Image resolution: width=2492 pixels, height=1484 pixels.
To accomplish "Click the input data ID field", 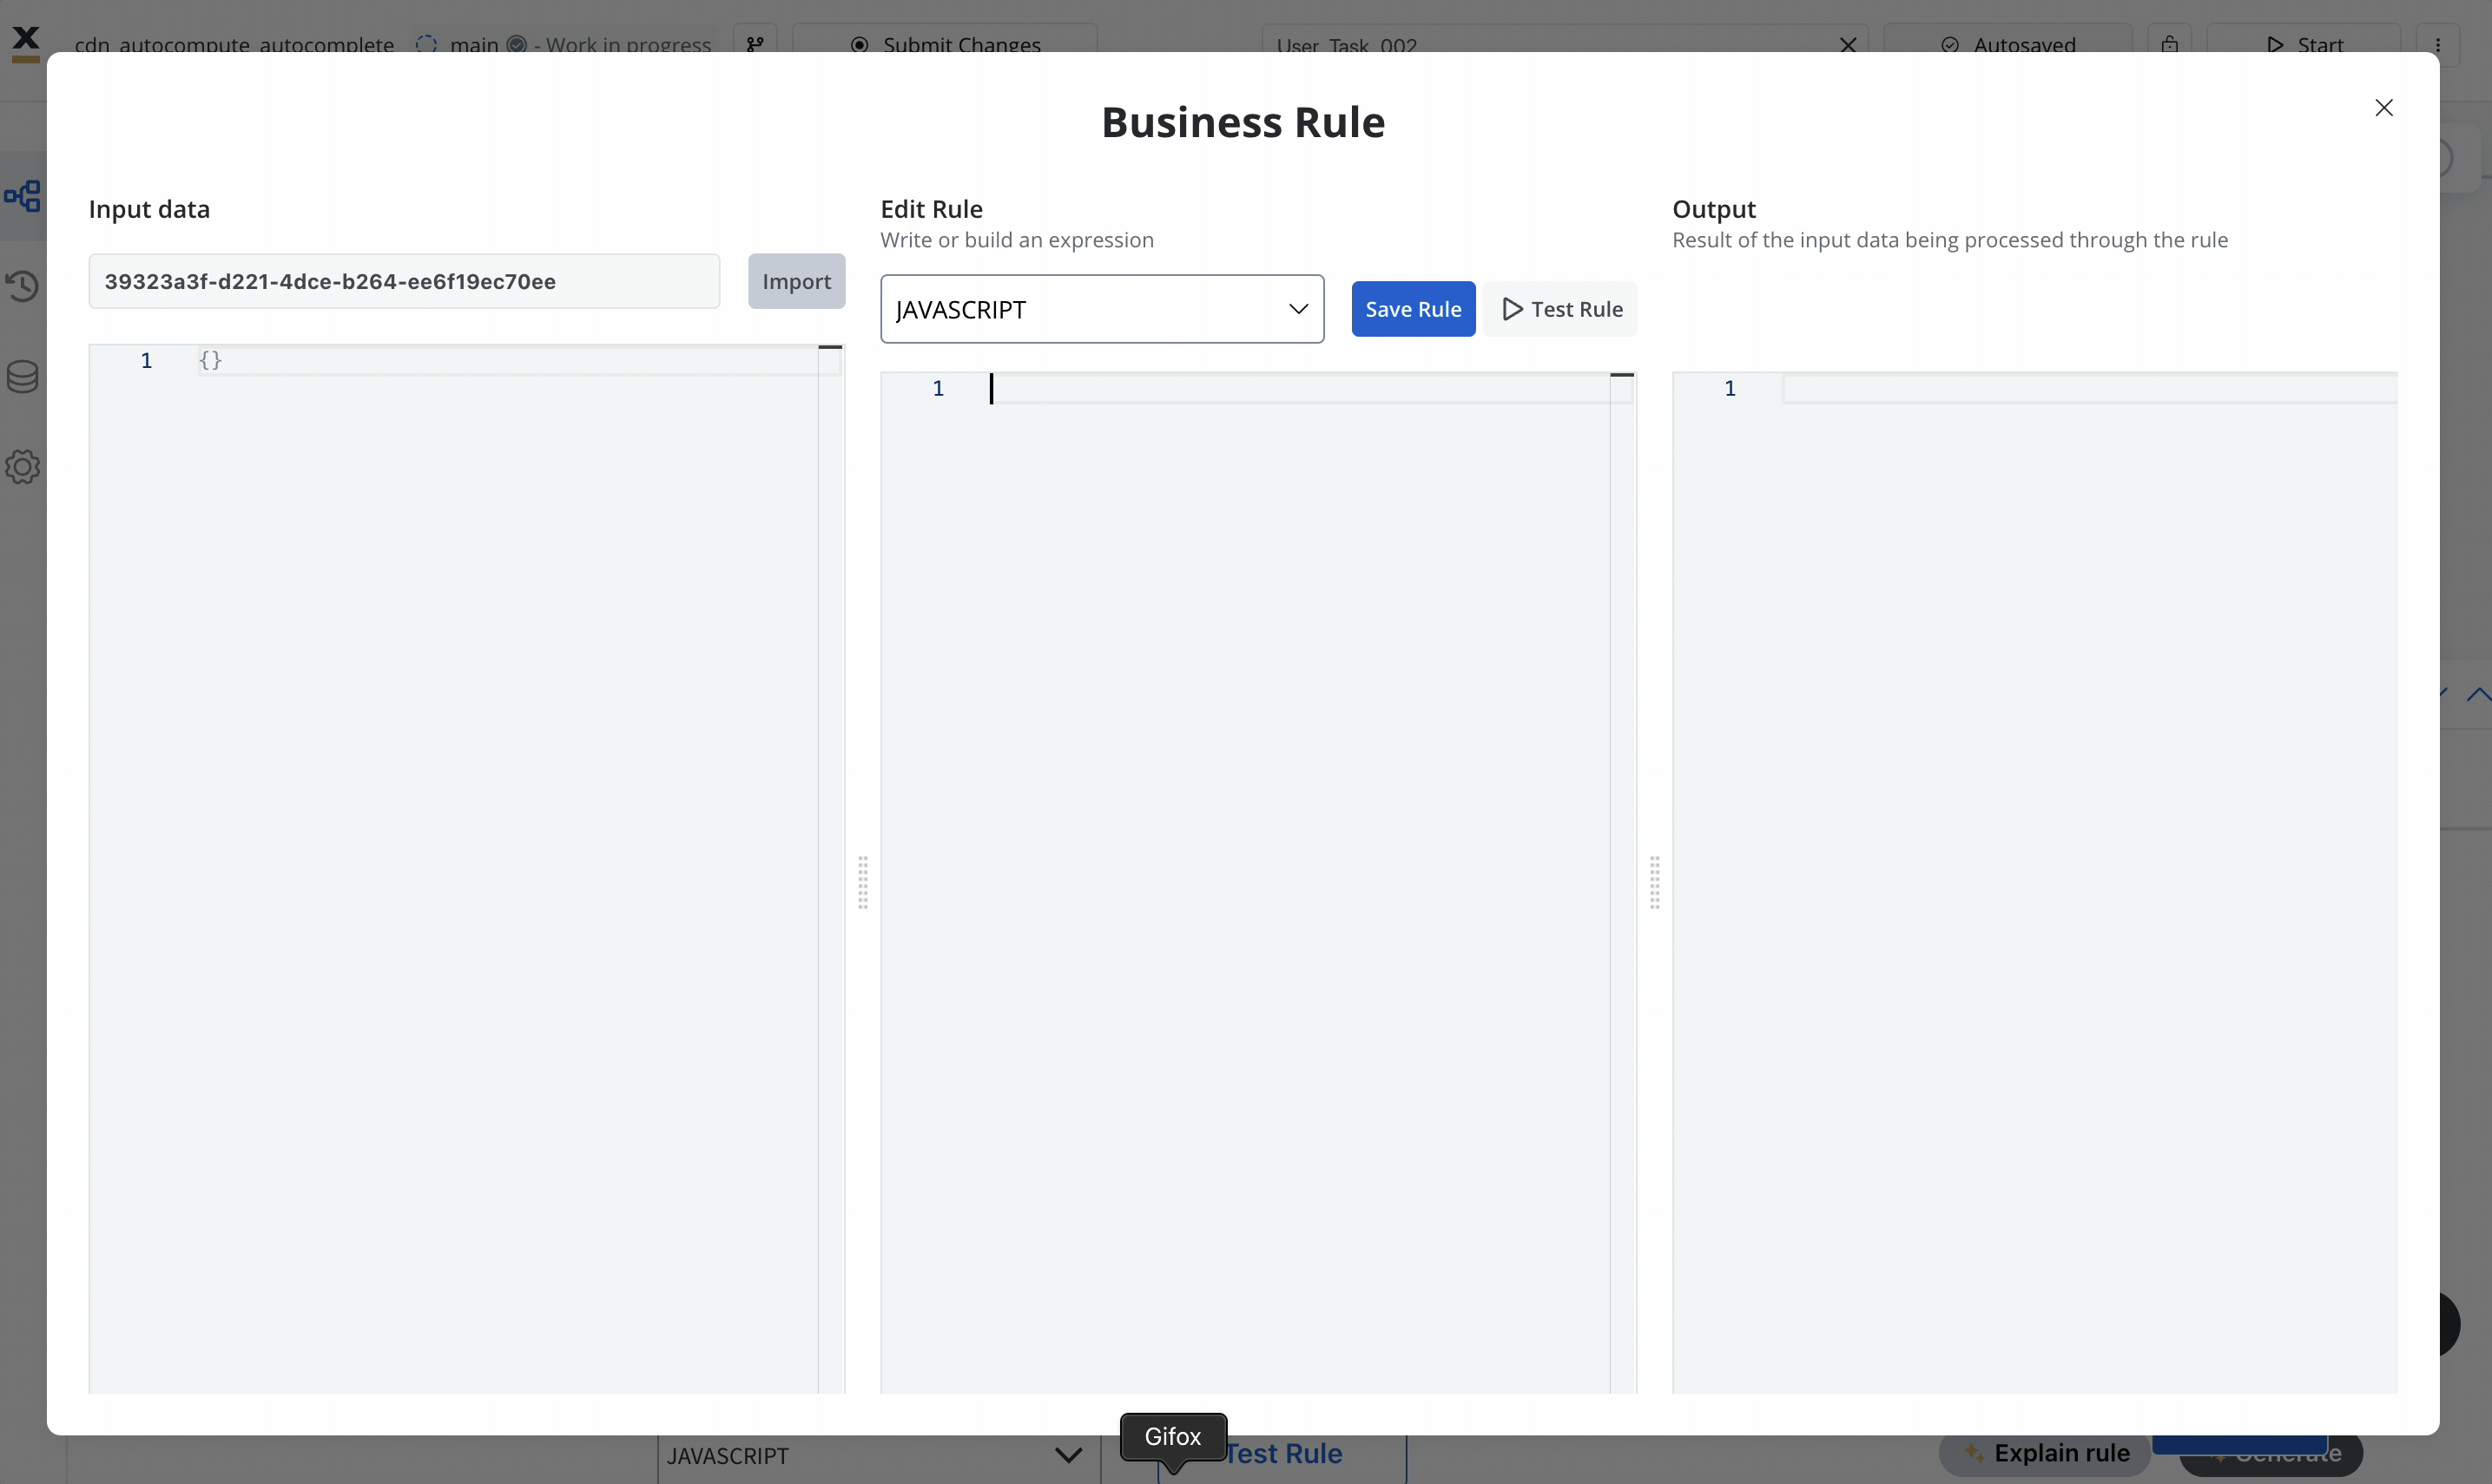I will [x=403, y=281].
